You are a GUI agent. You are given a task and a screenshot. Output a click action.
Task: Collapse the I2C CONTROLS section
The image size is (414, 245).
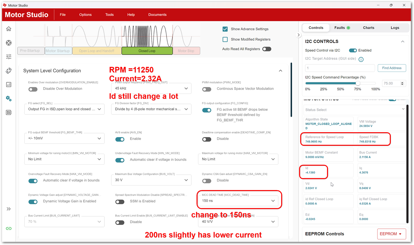pyautogui.click(x=403, y=42)
